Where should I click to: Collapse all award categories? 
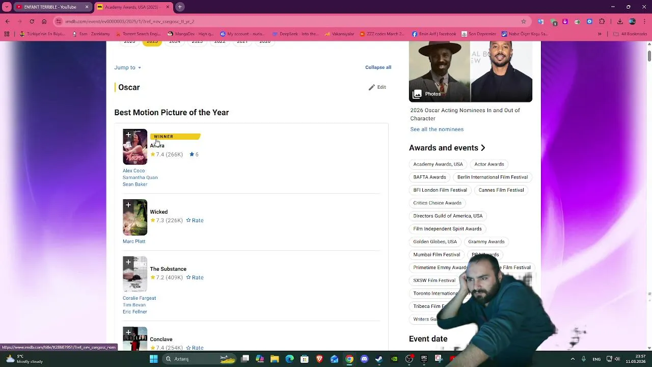pyautogui.click(x=378, y=67)
